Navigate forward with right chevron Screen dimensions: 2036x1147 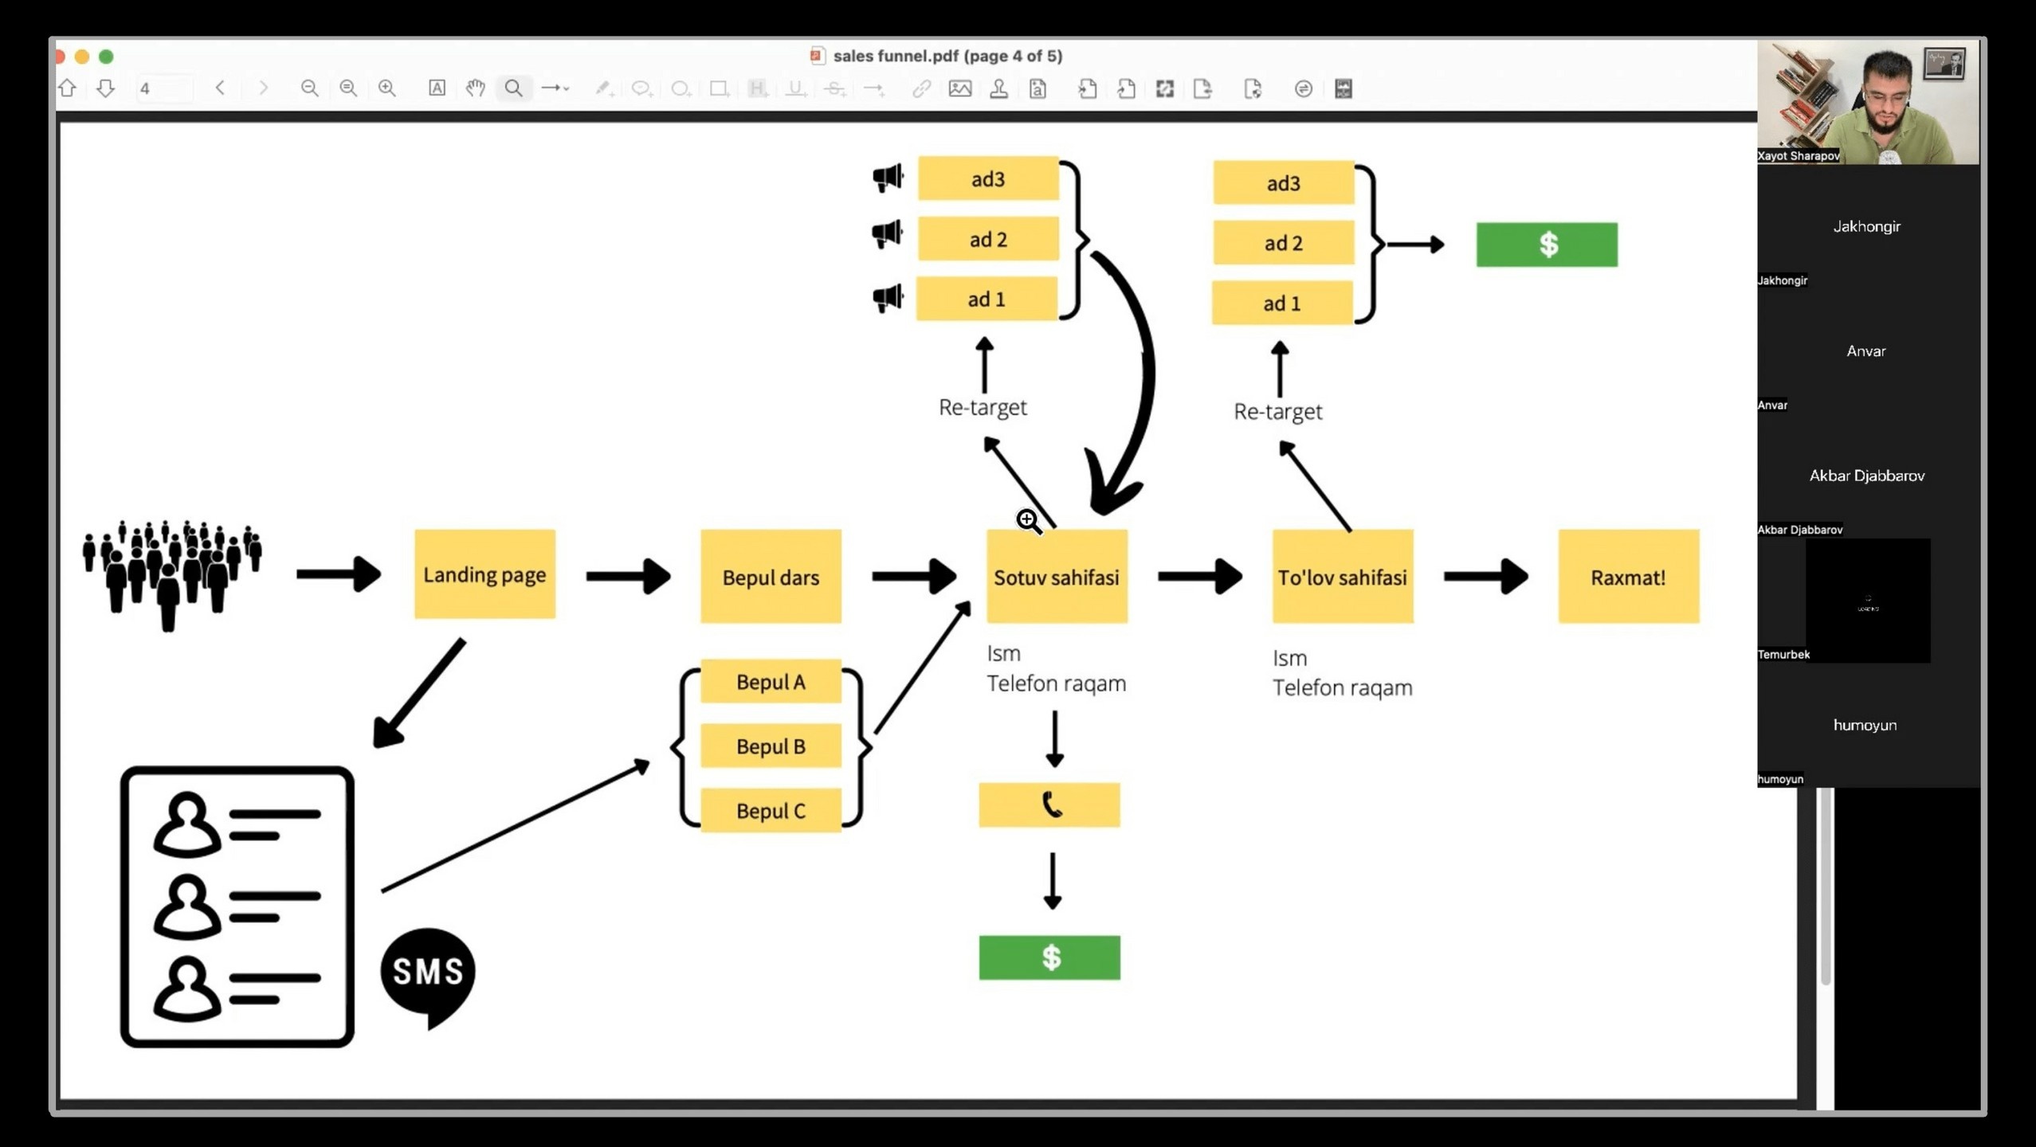(x=262, y=88)
